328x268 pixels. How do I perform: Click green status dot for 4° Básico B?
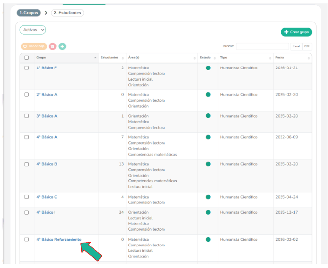coord(208,164)
